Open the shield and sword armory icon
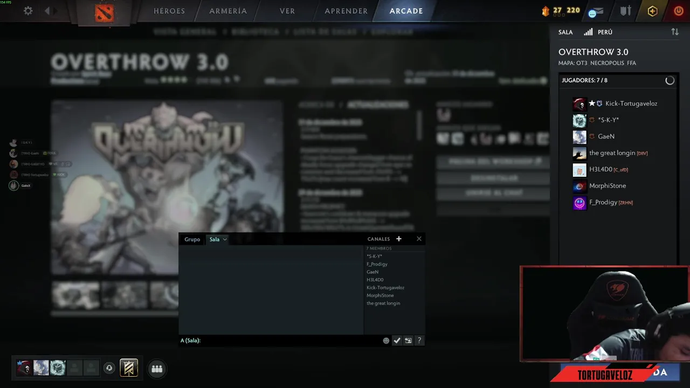The height and width of the screenshot is (388, 690). 626,11
